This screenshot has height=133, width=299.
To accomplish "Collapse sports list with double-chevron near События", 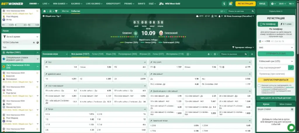I will (34, 43).
